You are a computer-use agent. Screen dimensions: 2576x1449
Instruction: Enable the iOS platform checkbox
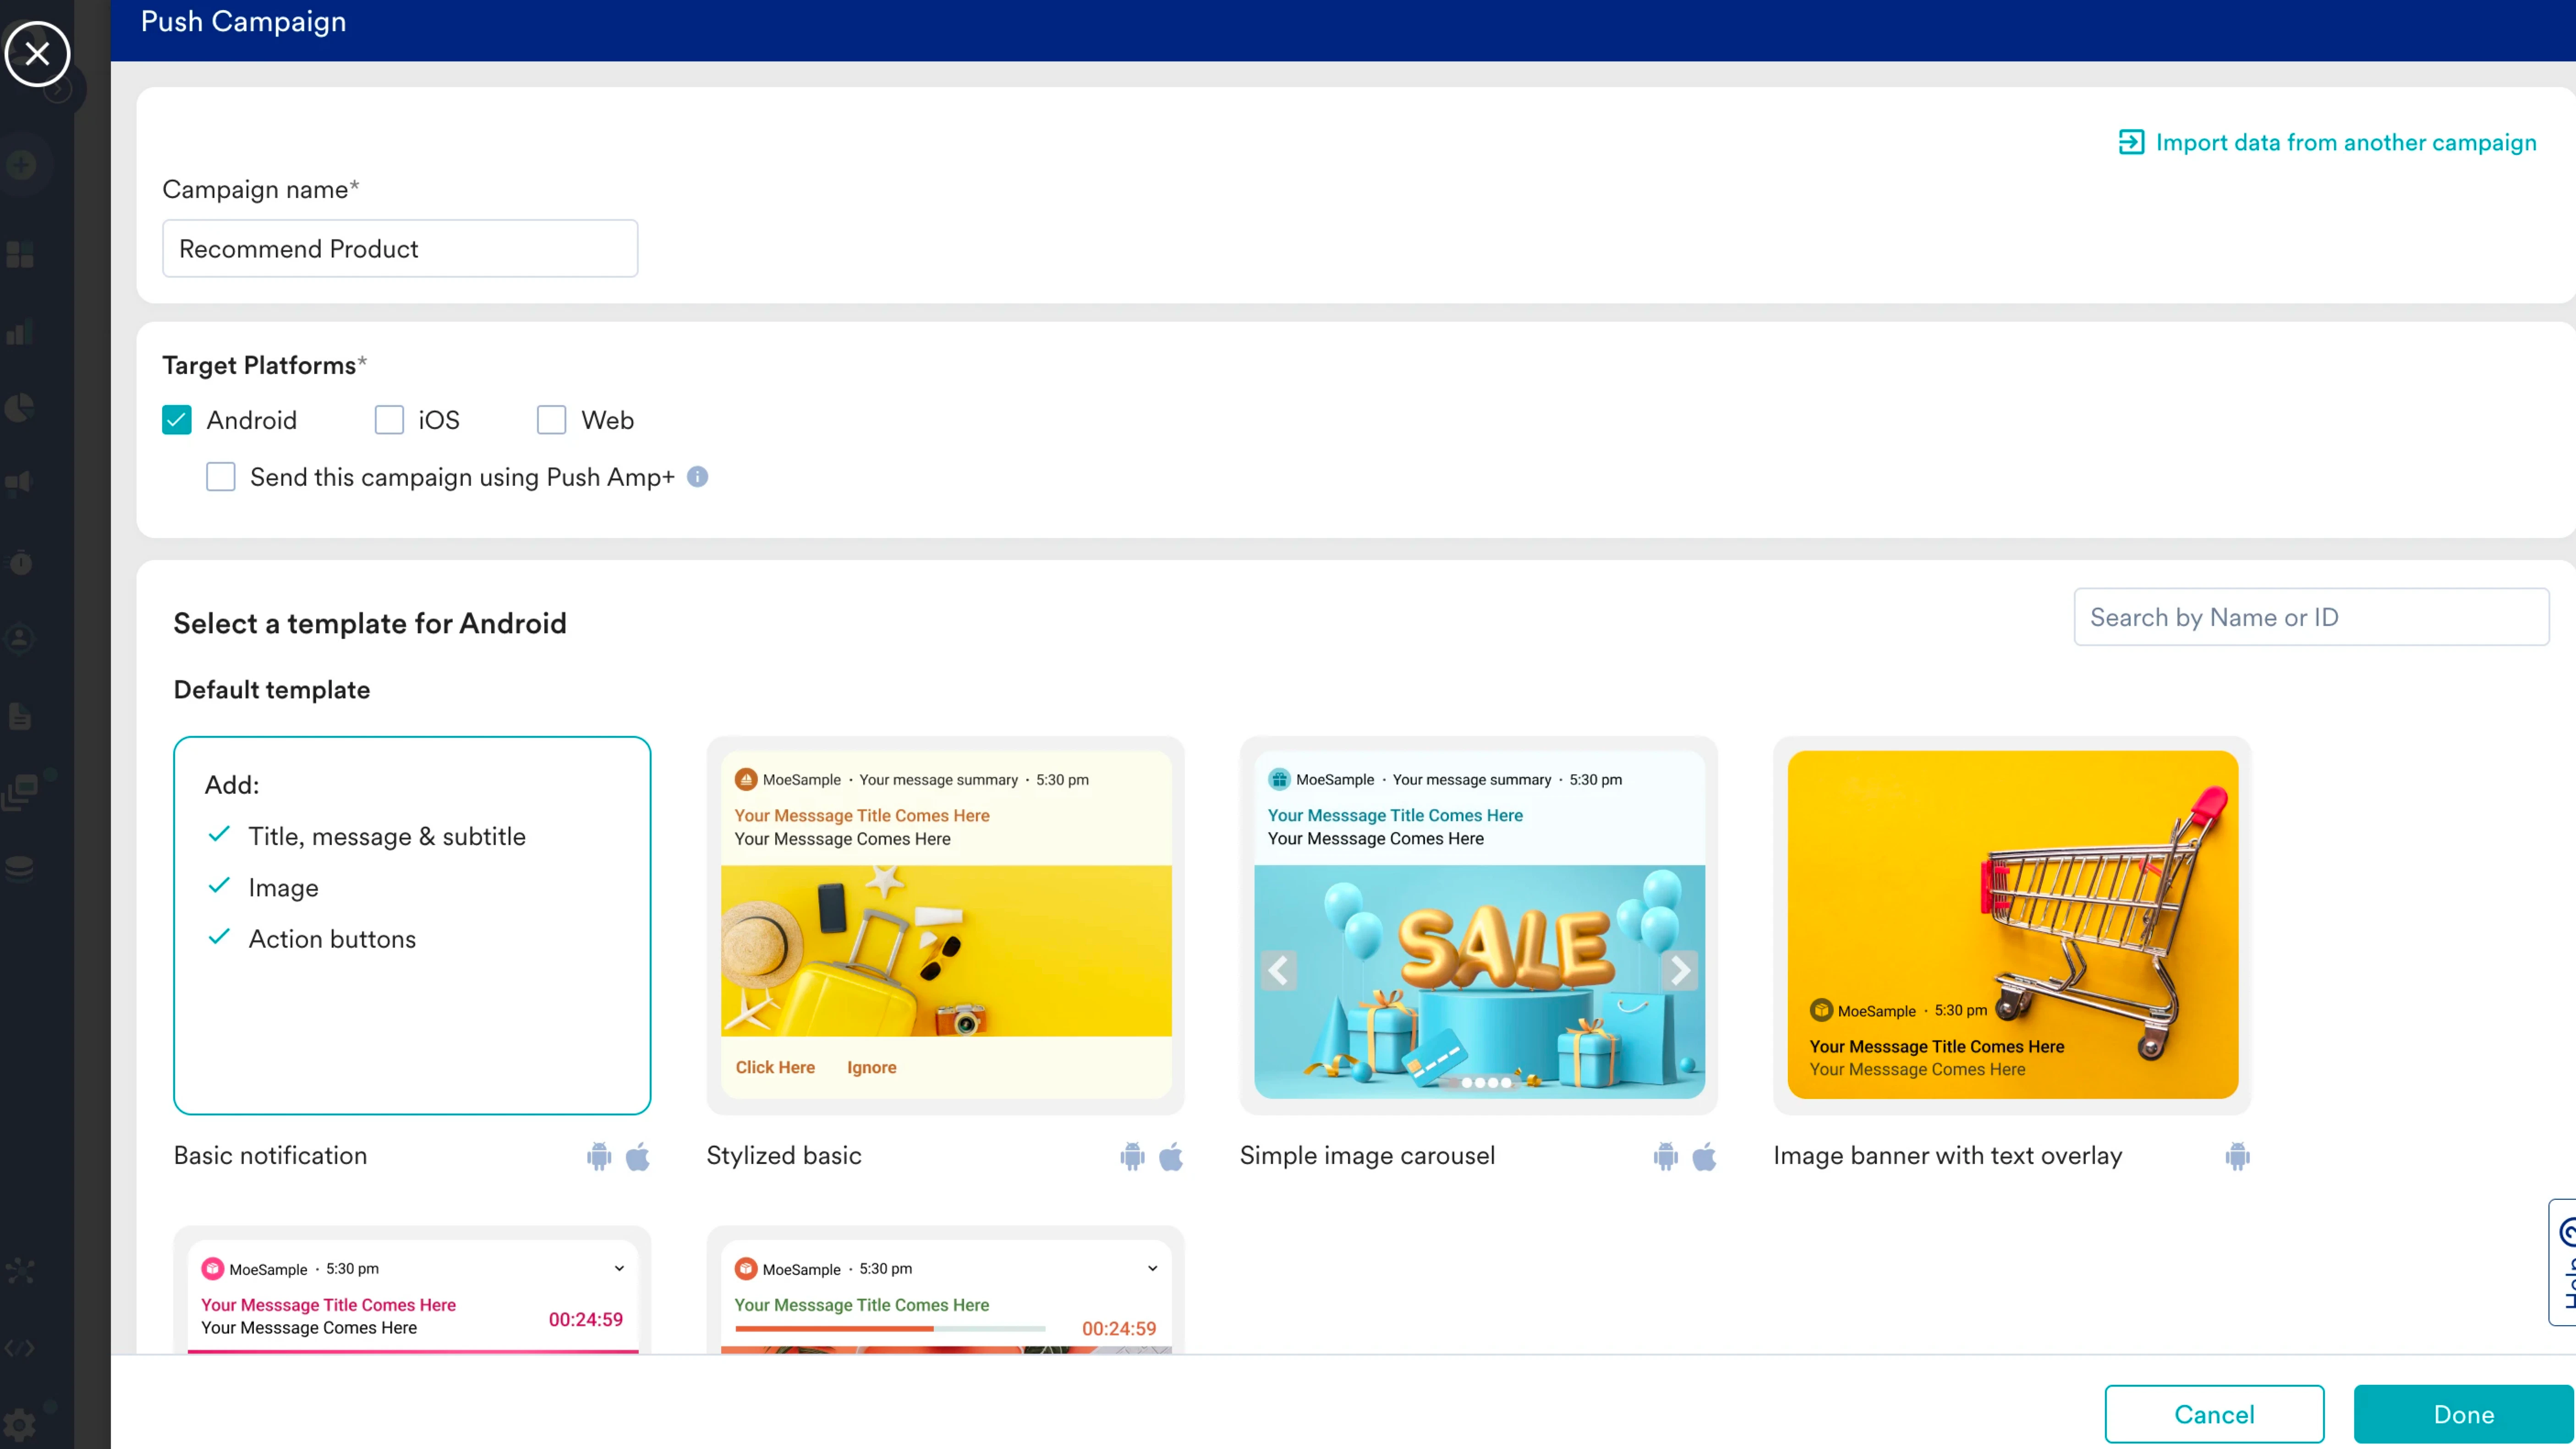tap(389, 420)
